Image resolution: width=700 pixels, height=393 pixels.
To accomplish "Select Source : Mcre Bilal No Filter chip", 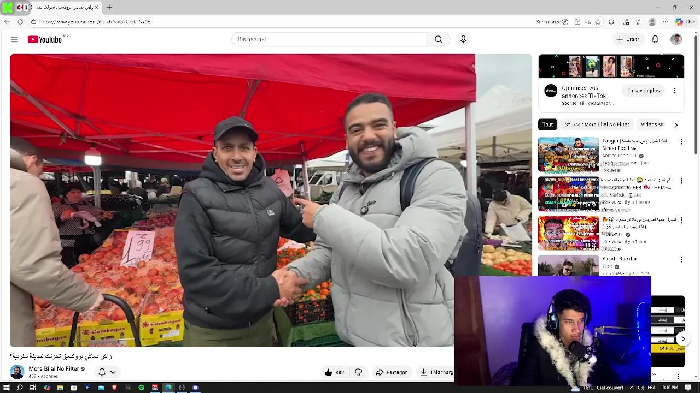I will [x=597, y=124].
